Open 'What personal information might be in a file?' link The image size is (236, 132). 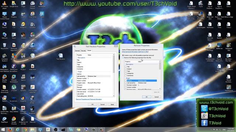[x=135, y=52]
